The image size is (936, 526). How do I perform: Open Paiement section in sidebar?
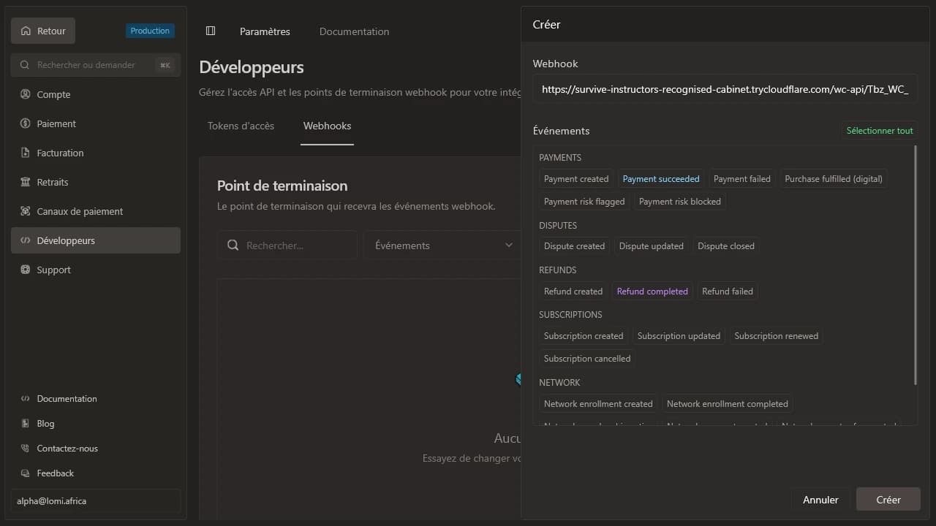click(96, 123)
